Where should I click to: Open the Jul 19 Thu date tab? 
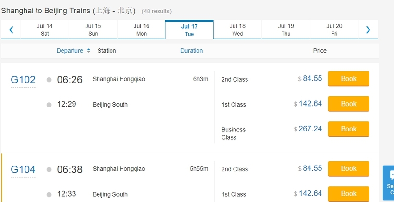click(x=286, y=30)
